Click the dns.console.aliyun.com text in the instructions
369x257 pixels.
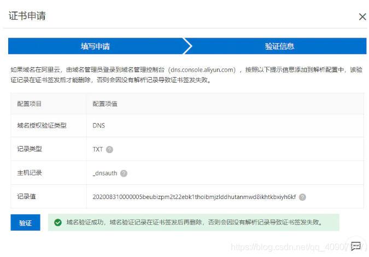pyautogui.click(x=202, y=70)
